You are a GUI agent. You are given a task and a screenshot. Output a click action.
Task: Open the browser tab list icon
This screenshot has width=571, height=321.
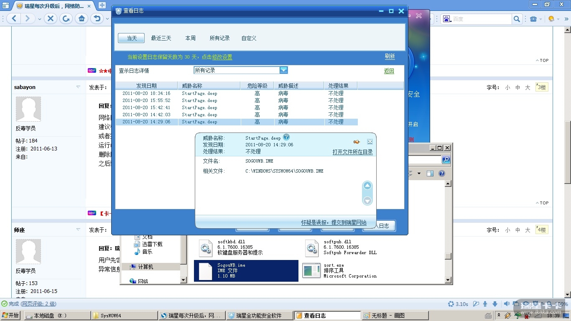[x=5, y=5]
